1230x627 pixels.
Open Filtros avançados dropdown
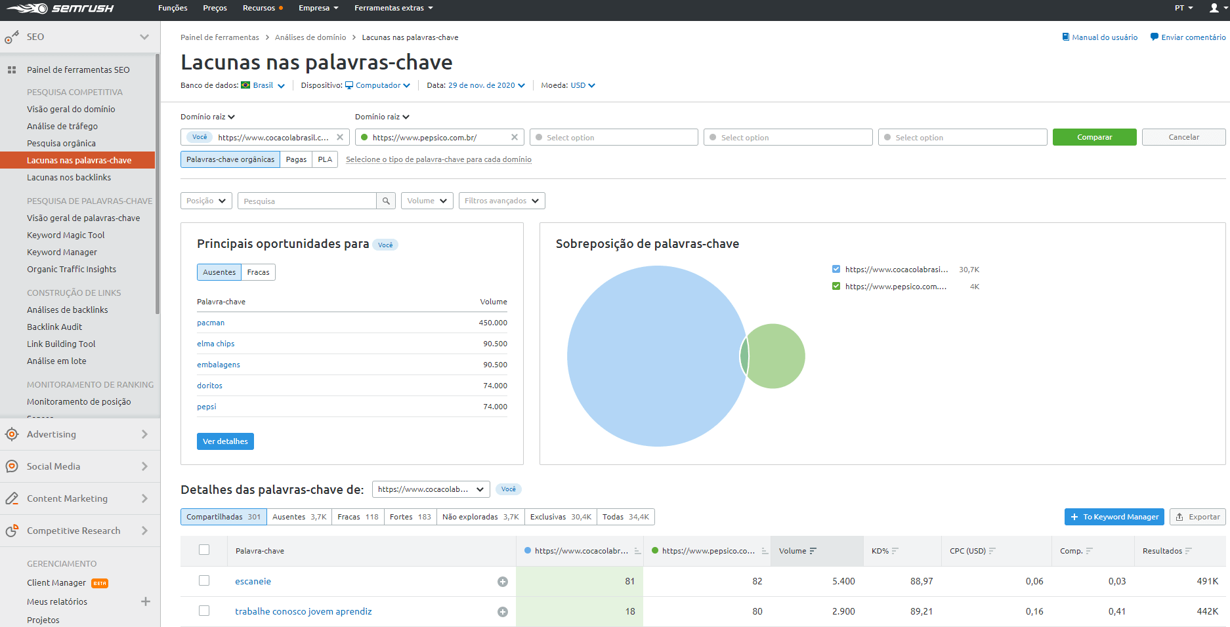(501, 201)
